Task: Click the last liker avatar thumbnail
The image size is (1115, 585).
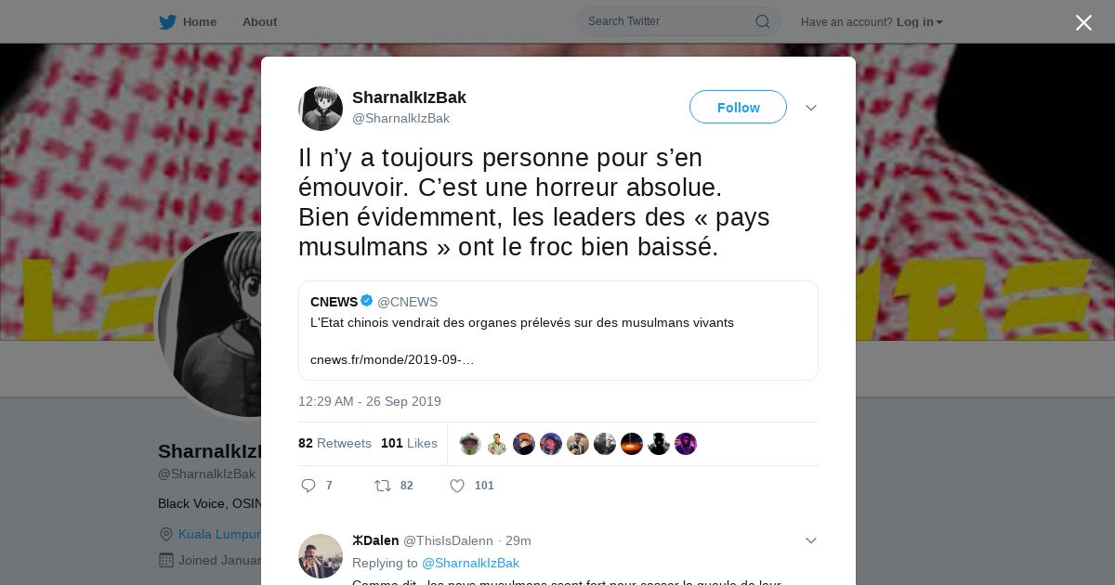Action: 686,444
